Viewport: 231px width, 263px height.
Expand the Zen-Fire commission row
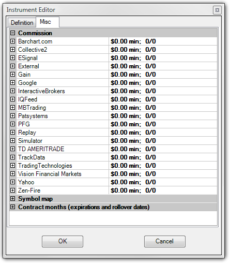(12, 190)
